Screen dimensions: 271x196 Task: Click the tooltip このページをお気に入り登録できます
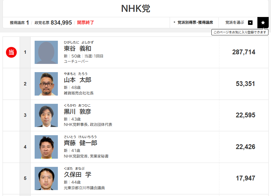240,32
